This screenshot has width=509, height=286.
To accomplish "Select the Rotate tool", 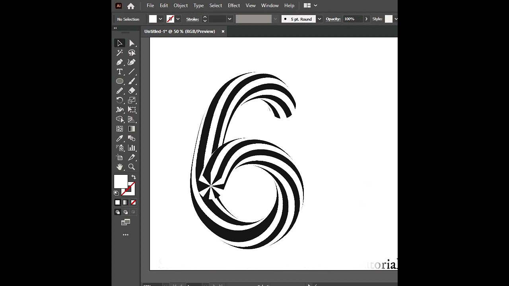I will point(120,100).
